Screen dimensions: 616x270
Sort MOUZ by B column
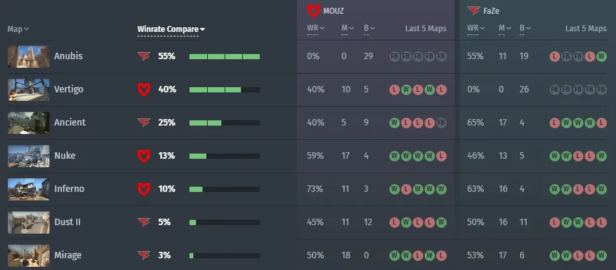(369, 28)
